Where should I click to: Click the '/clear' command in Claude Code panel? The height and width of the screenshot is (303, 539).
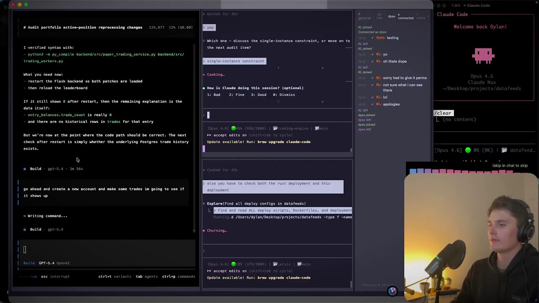tap(443, 113)
